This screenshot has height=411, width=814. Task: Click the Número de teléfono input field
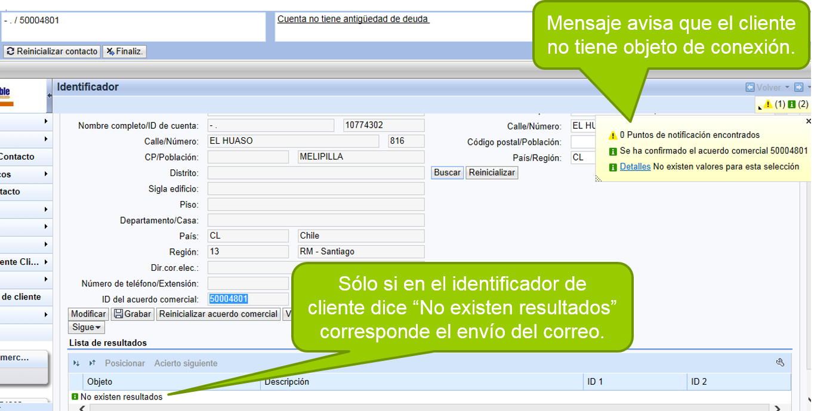248,283
